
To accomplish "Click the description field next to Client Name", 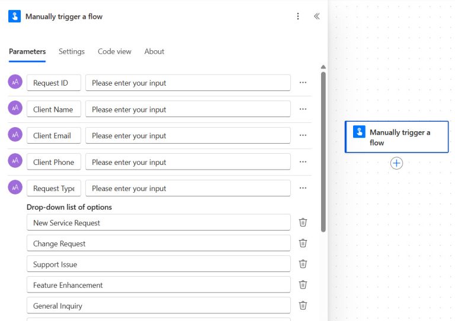I will [188, 109].
